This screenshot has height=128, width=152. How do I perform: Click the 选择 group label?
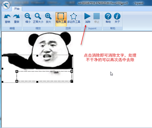68,28
